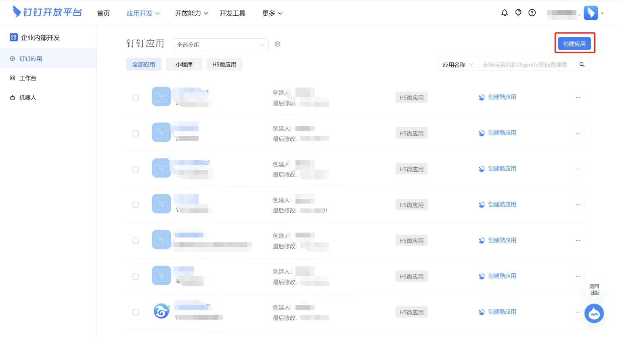Click the second row's app icon
Image resolution: width=620 pixels, height=339 pixels.
coord(161,132)
